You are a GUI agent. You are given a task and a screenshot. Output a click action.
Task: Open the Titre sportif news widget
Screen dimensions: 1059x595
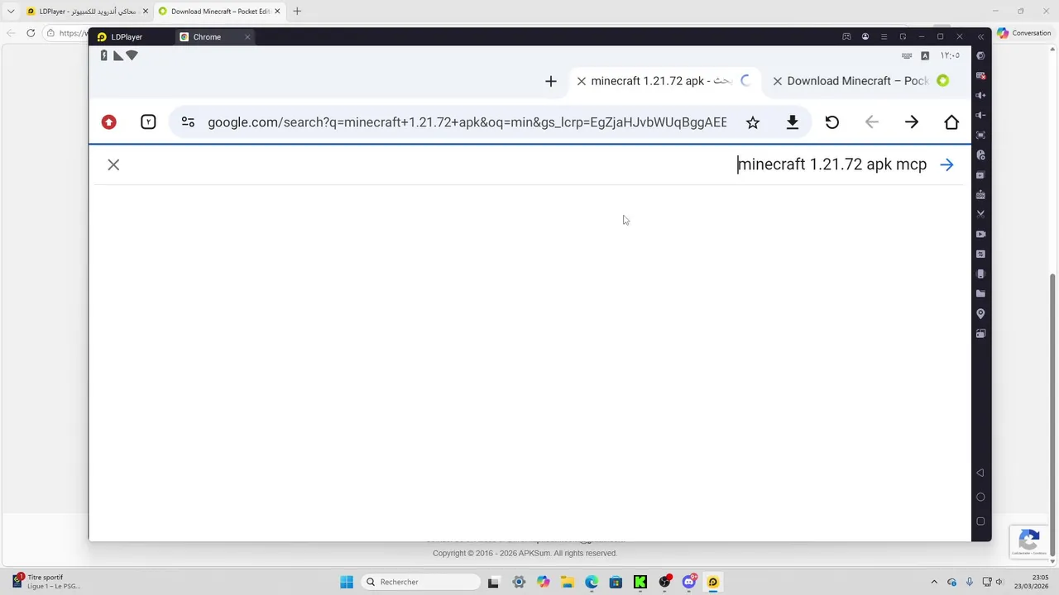tap(46, 582)
